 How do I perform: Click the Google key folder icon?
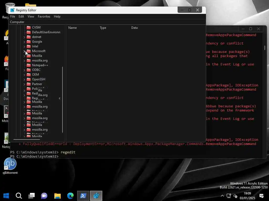[29, 42]
